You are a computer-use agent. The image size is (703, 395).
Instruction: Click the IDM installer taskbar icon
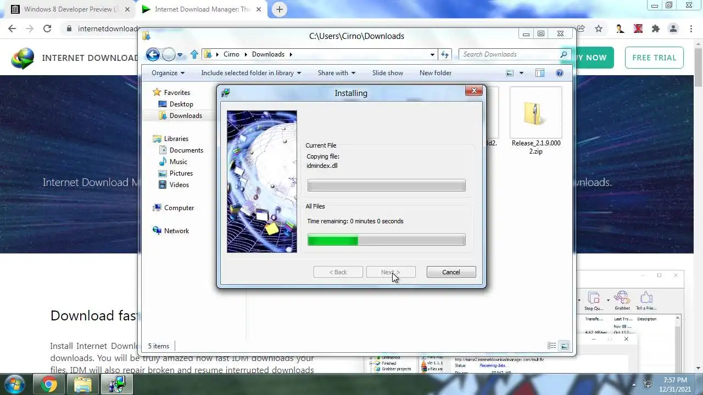click(116, 385)
